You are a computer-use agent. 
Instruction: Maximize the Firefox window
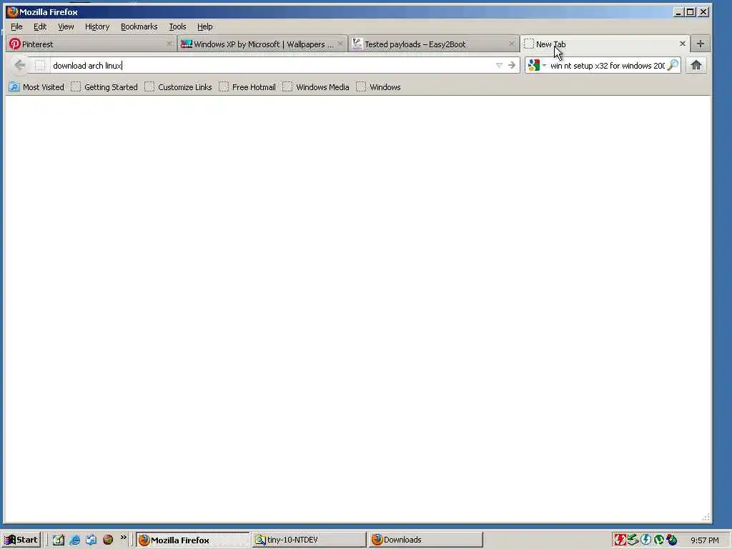(691, 11)
